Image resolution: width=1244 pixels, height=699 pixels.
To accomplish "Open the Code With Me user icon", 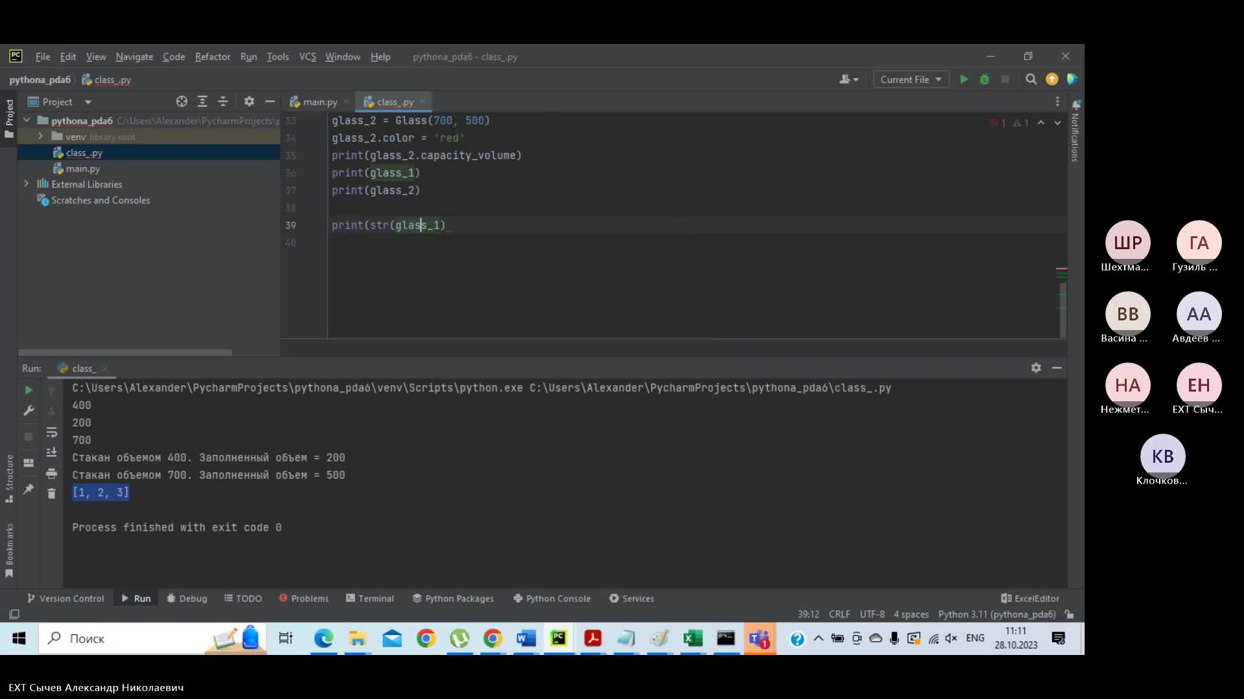I will 848,79.
